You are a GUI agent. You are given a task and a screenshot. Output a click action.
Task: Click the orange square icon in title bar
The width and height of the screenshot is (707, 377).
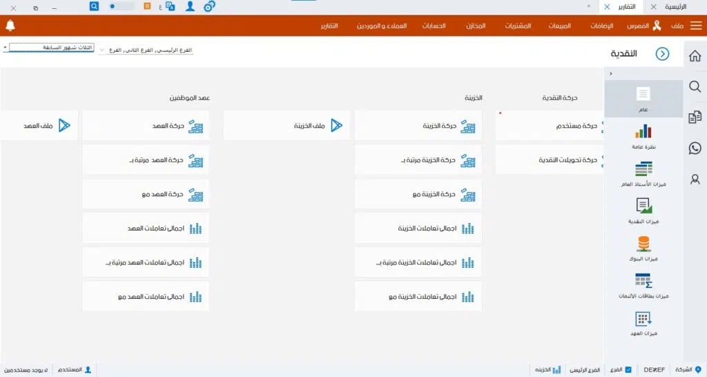[147, 6]
